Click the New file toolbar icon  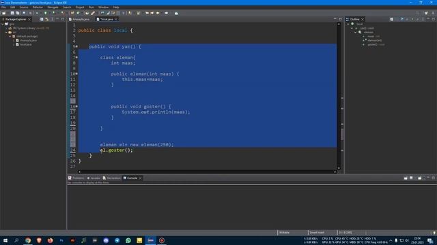pos(4,13)
